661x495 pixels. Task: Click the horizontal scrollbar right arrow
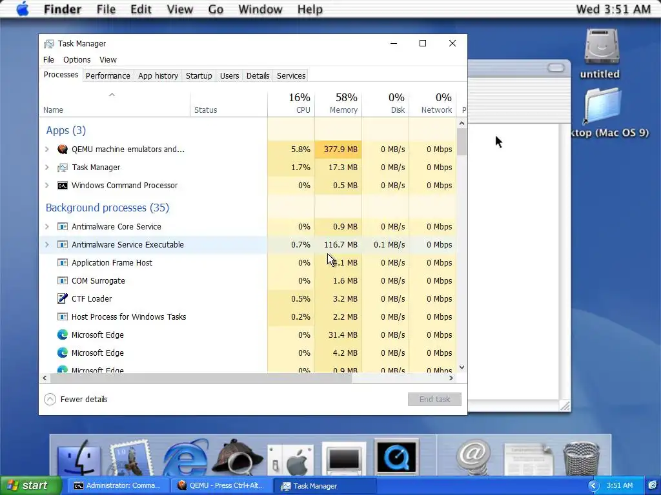point(451,378)
